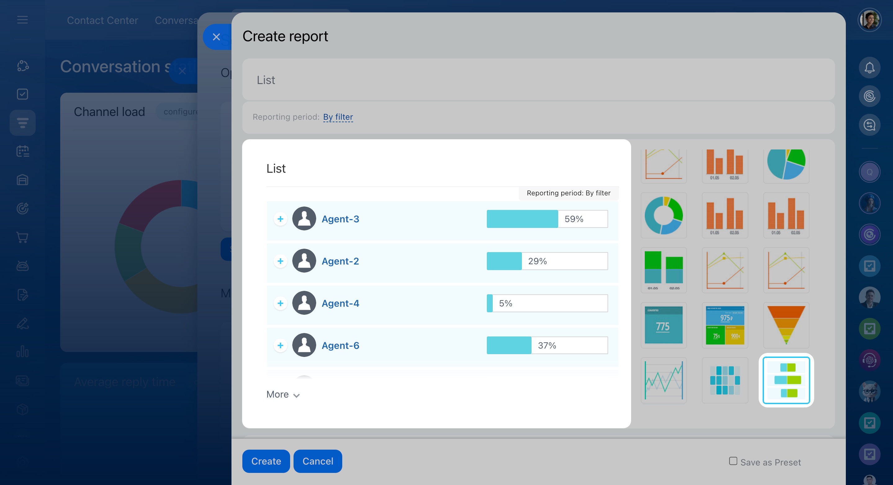
Task: Expand Agent-3 row with plus button
Action: 280,219
